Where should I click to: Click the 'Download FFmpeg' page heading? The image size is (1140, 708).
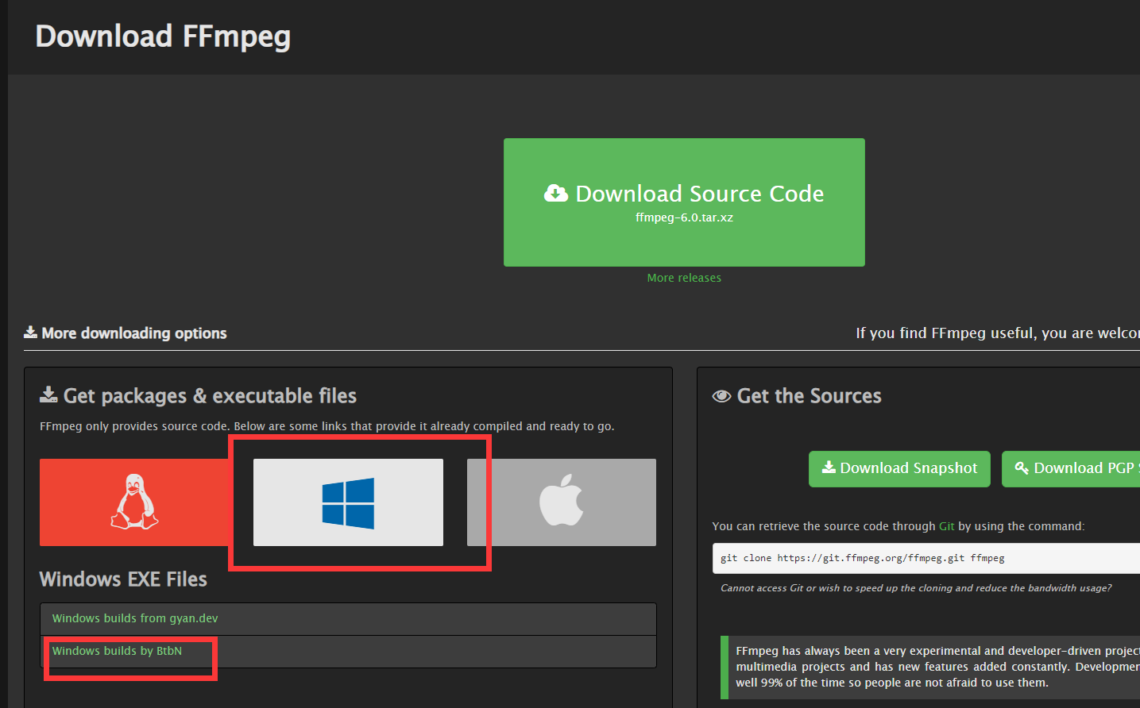point(163,37)
